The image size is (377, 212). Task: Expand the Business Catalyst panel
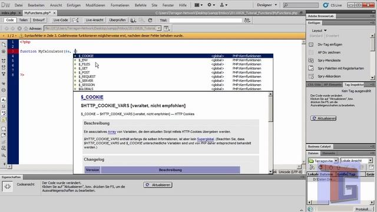pos(319,147)
